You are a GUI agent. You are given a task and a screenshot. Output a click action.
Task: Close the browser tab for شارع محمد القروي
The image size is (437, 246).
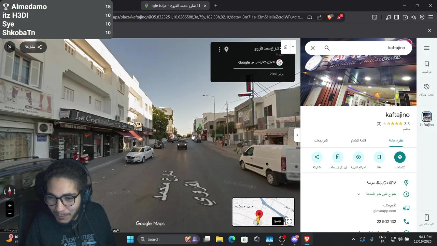coord(205,5)
